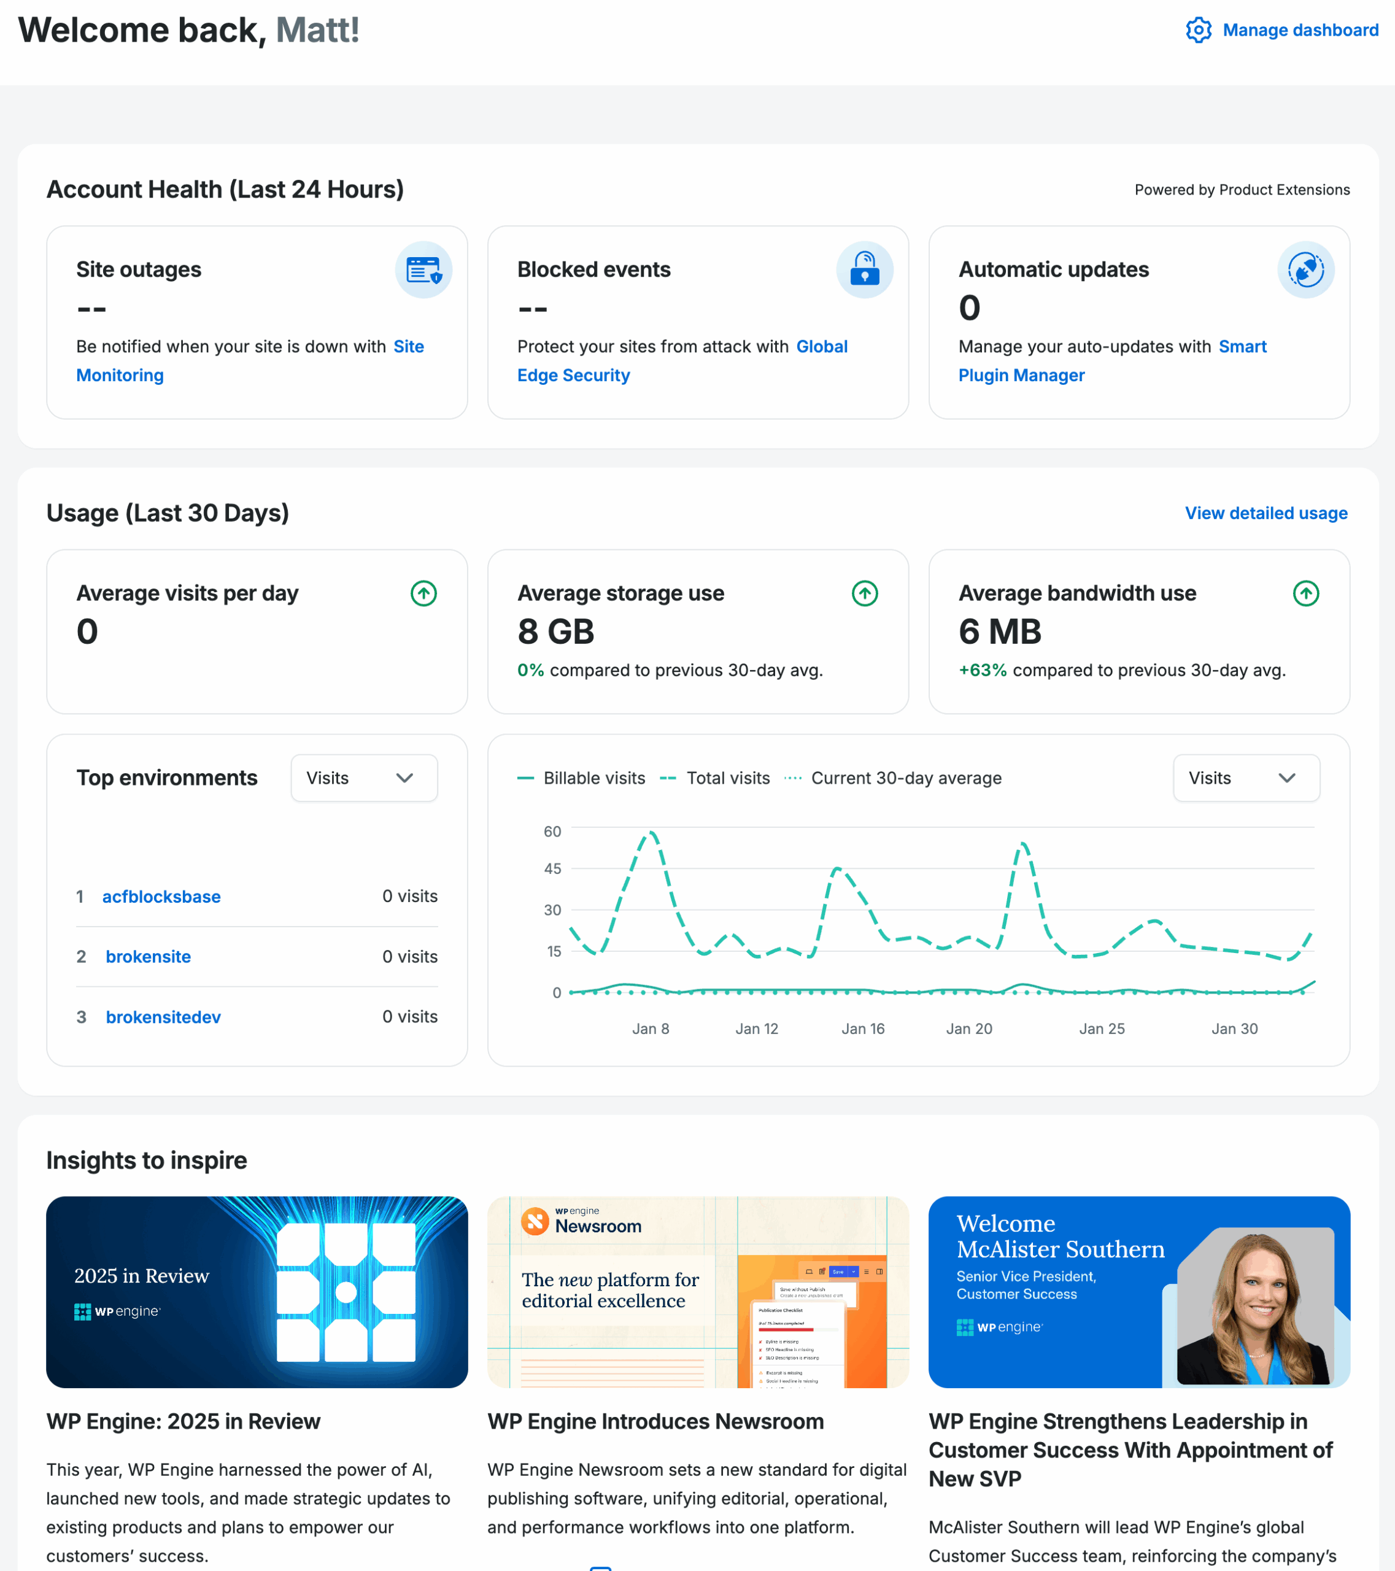Open the Smart Plugin Manager link
The image size is (1395, 1571).
pyautogui.click(x=1021, y=375)
